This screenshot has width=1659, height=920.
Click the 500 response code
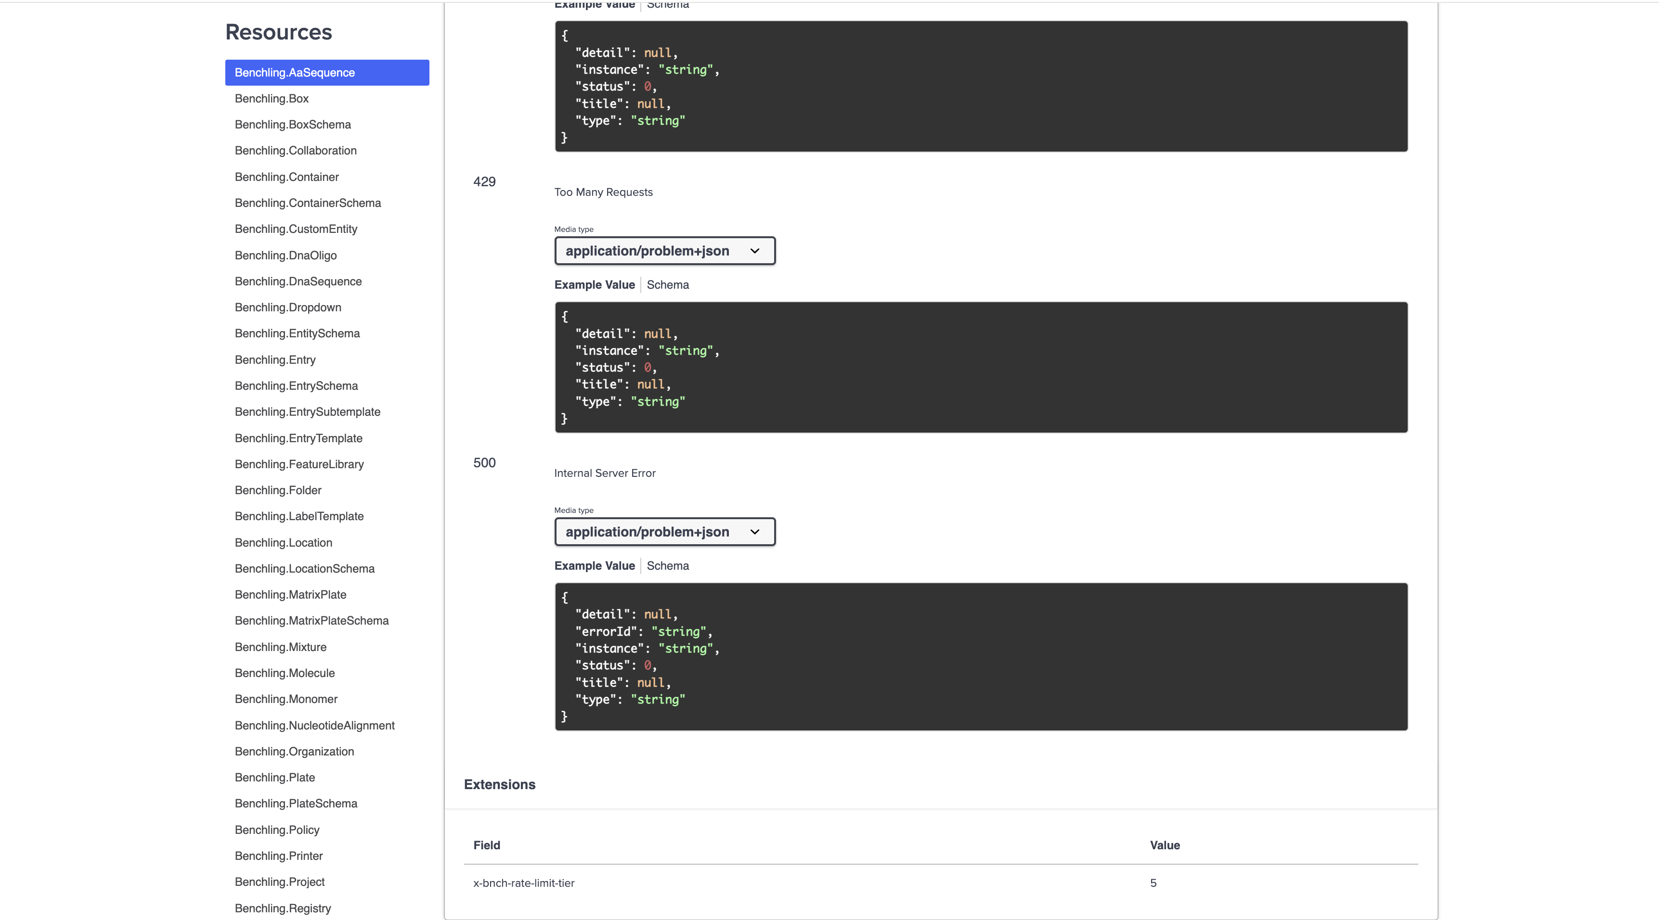click(484, 463)
